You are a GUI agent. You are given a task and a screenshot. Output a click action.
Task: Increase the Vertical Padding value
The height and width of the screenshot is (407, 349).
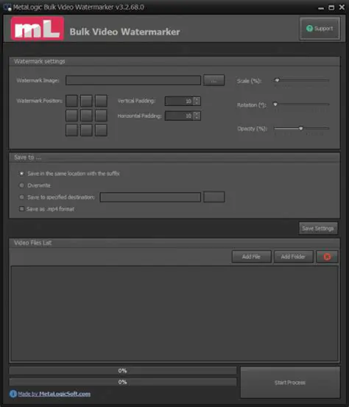197,99
